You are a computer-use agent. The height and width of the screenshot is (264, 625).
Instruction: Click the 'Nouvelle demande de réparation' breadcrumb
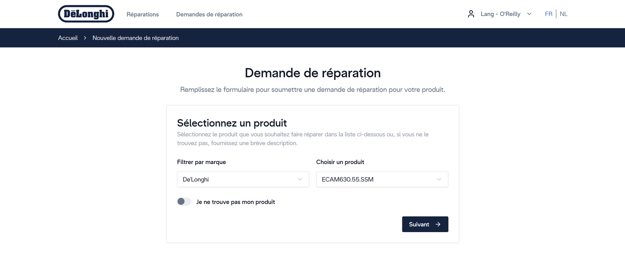(x=135, y=38)
